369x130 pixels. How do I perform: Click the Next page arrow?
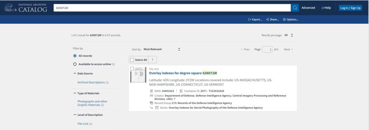[288, 49]
